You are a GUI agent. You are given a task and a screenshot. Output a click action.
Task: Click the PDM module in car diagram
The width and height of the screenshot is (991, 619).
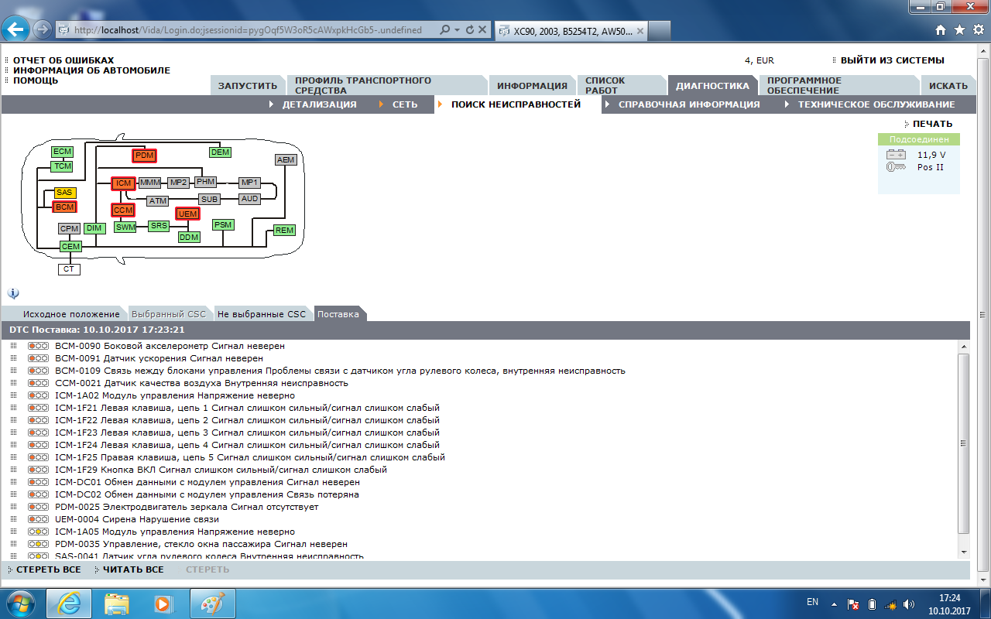[x=144, y=156]
